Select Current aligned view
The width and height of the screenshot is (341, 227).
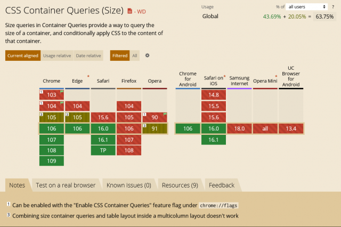point(23,55)
